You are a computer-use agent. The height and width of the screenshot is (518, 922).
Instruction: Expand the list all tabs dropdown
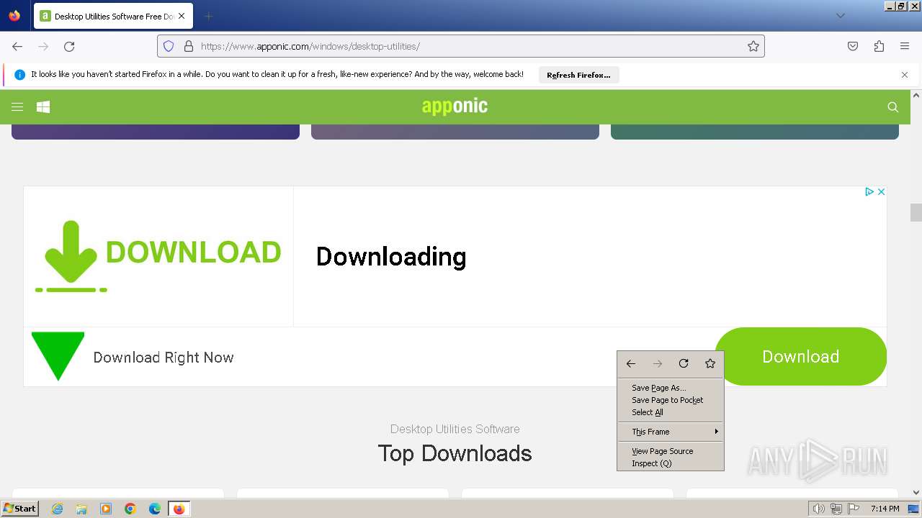[840, 16]
